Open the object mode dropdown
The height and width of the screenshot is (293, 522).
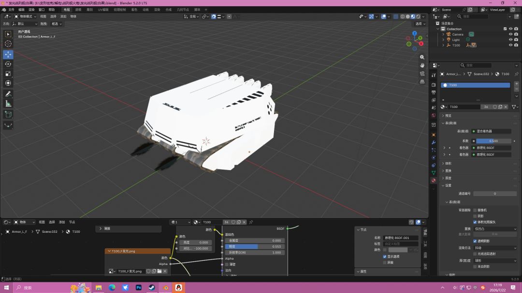tap(25, 16)
